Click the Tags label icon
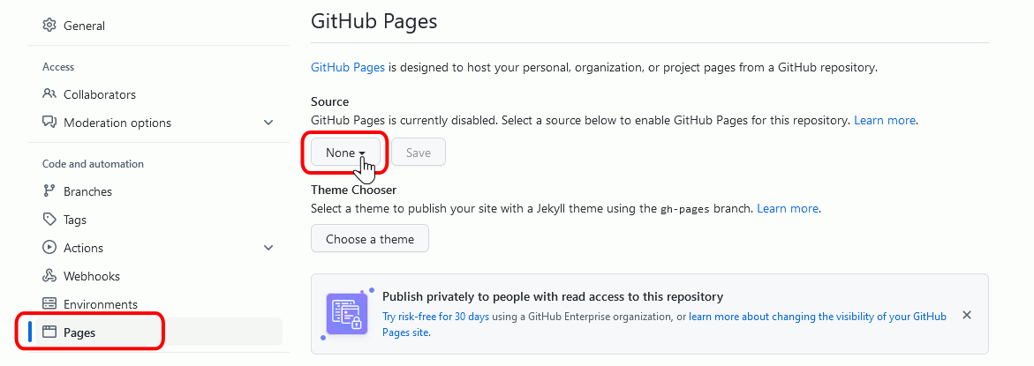 coord(49,220)
